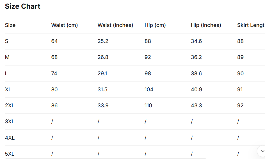Click the Size Chart heading
Screen dimensions: 265x159
[x=23, y=6]
